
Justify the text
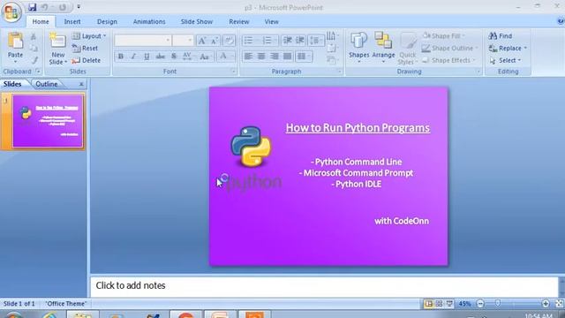coord(287,57)
